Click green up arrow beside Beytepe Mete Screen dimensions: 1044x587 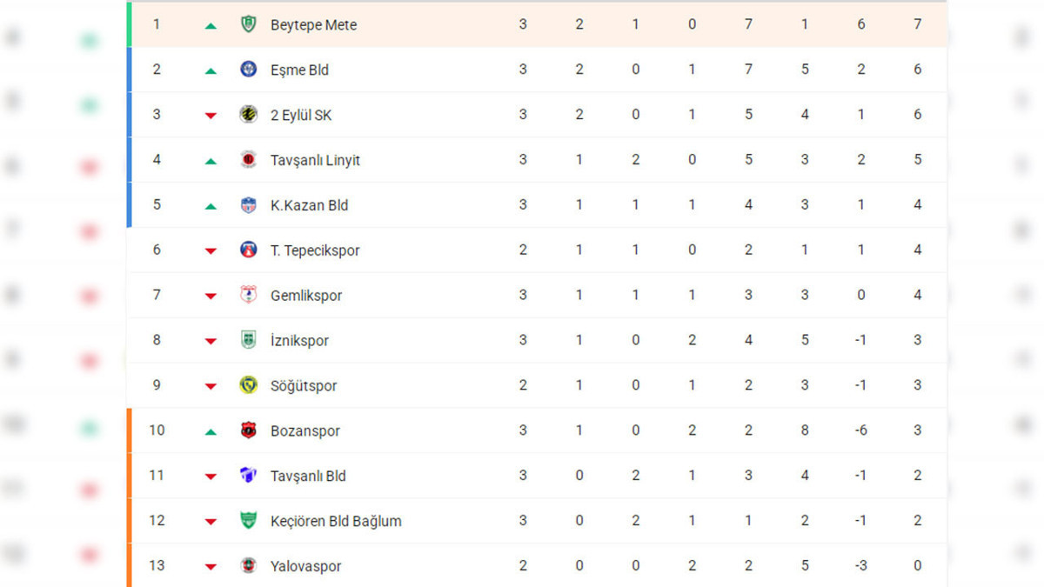(210, 25)
